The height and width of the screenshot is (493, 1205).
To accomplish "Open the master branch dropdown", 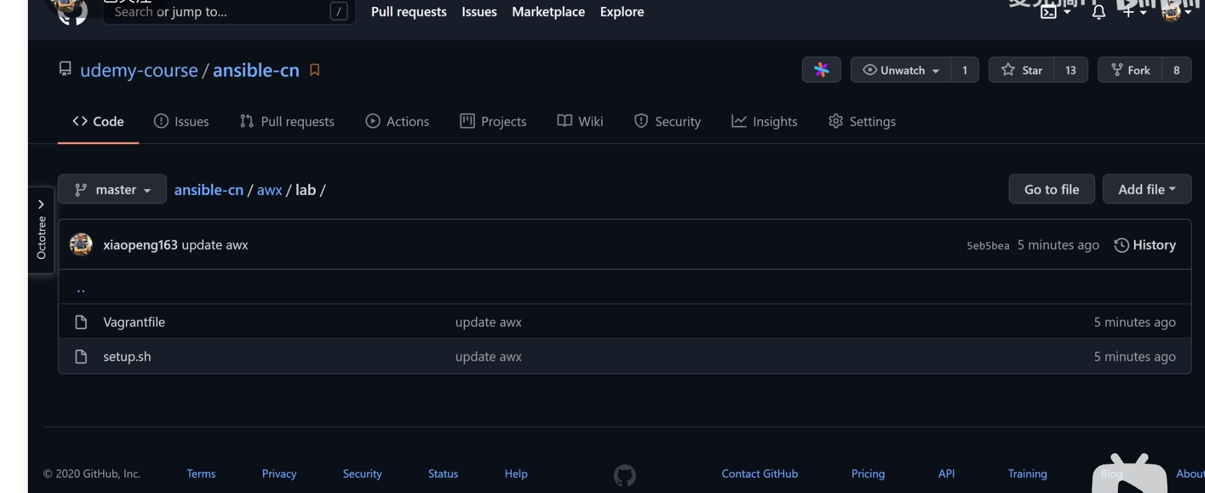I will (x=112, y=189).
